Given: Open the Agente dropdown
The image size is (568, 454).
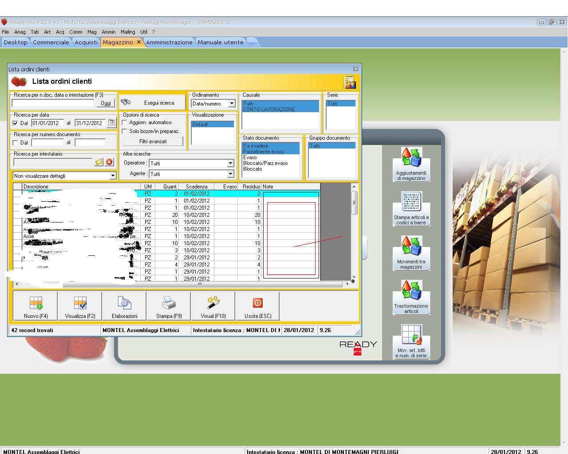Looking at the screenshot, I should tap(230, 174).
